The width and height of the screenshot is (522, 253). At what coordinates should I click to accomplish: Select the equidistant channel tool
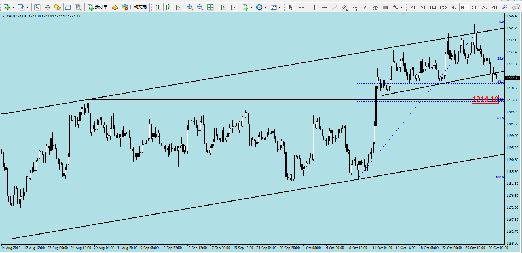click(345, 7)
